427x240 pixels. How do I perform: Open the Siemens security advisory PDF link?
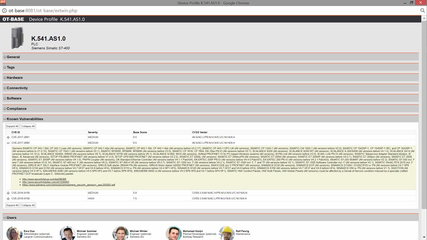coord(69,185)
